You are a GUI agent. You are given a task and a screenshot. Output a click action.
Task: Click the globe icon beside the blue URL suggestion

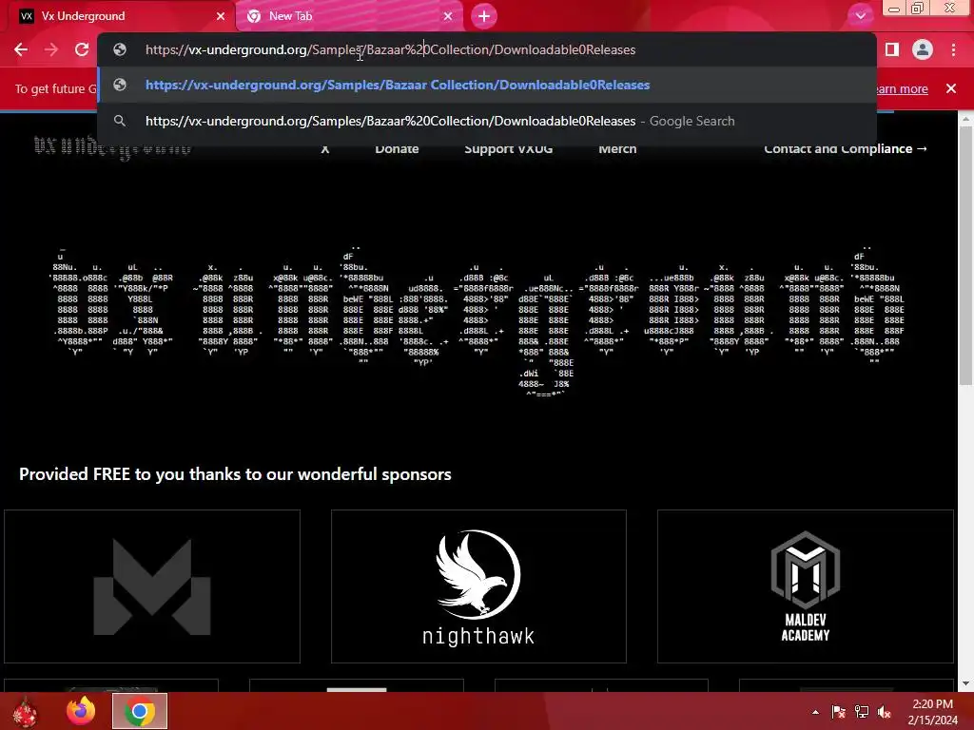pyautogui.click(x=120, y=85)
